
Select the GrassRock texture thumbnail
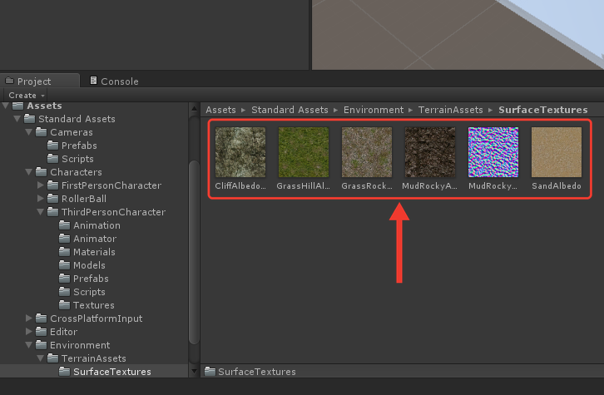[367, 152]
